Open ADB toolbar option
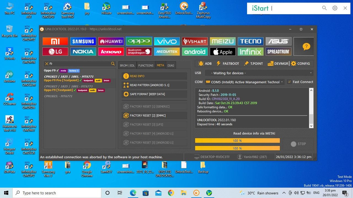The width and height of the screenshot is (353, 198). click(x=205, y=64)
